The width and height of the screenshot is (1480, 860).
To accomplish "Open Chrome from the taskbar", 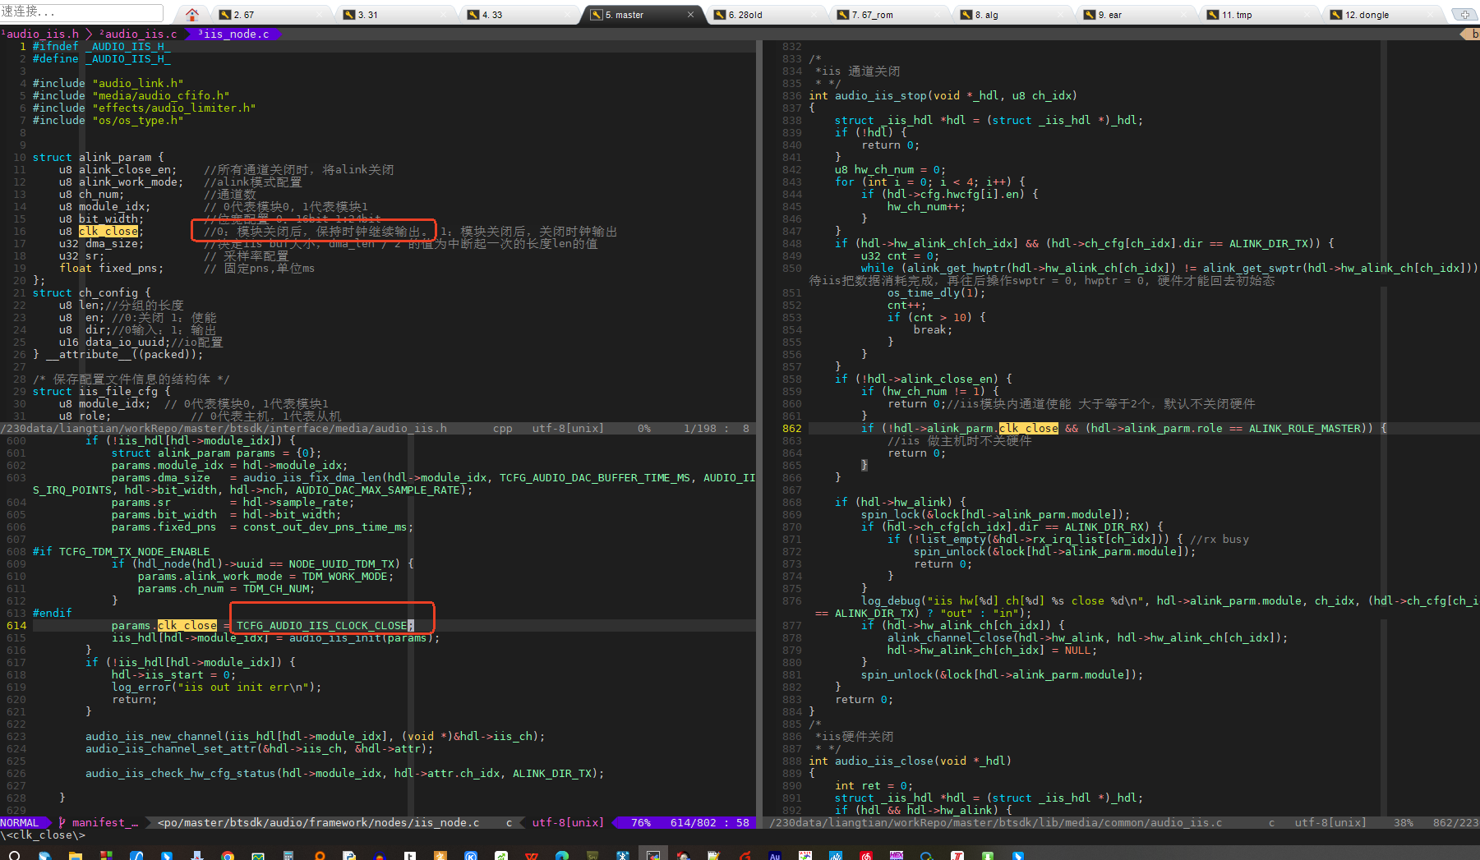I will click(228, 856).
